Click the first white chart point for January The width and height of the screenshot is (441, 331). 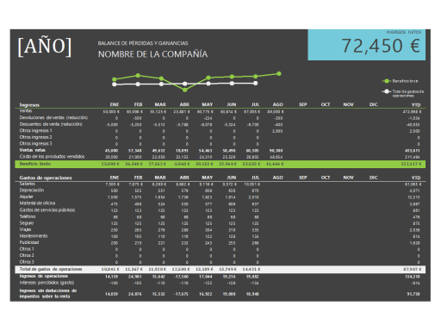tap(115, 84)
